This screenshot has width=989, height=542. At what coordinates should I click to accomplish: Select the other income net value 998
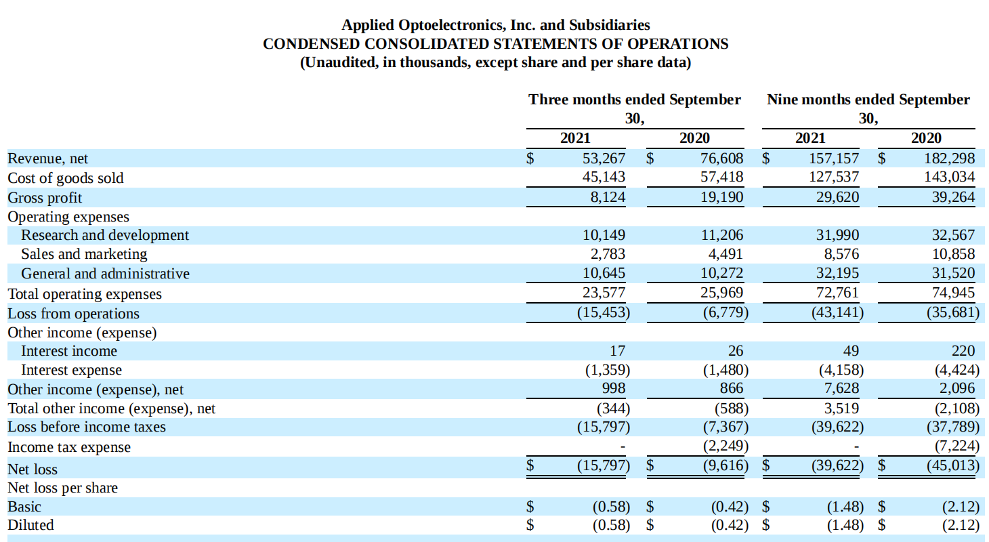coord(614,388)
